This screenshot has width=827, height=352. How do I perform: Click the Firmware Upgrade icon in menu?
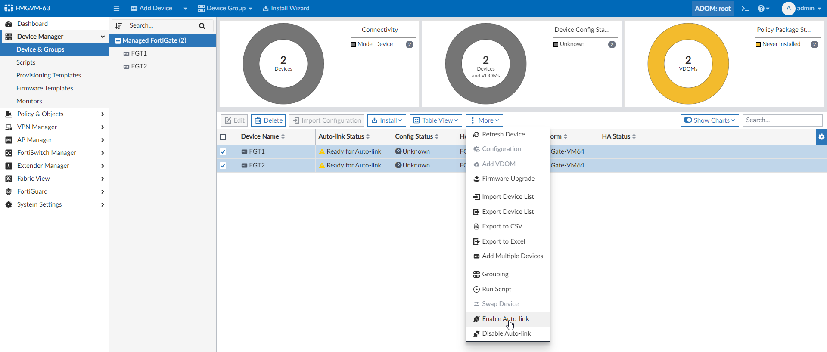[476, 179]
